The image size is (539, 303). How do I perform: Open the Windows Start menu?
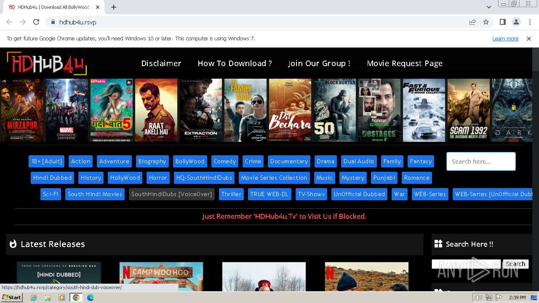point(12,298)
